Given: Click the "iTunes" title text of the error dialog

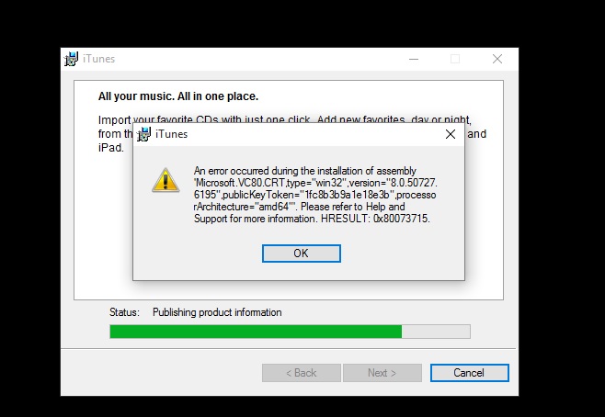Looking at the screenshot, I should 171,134.
